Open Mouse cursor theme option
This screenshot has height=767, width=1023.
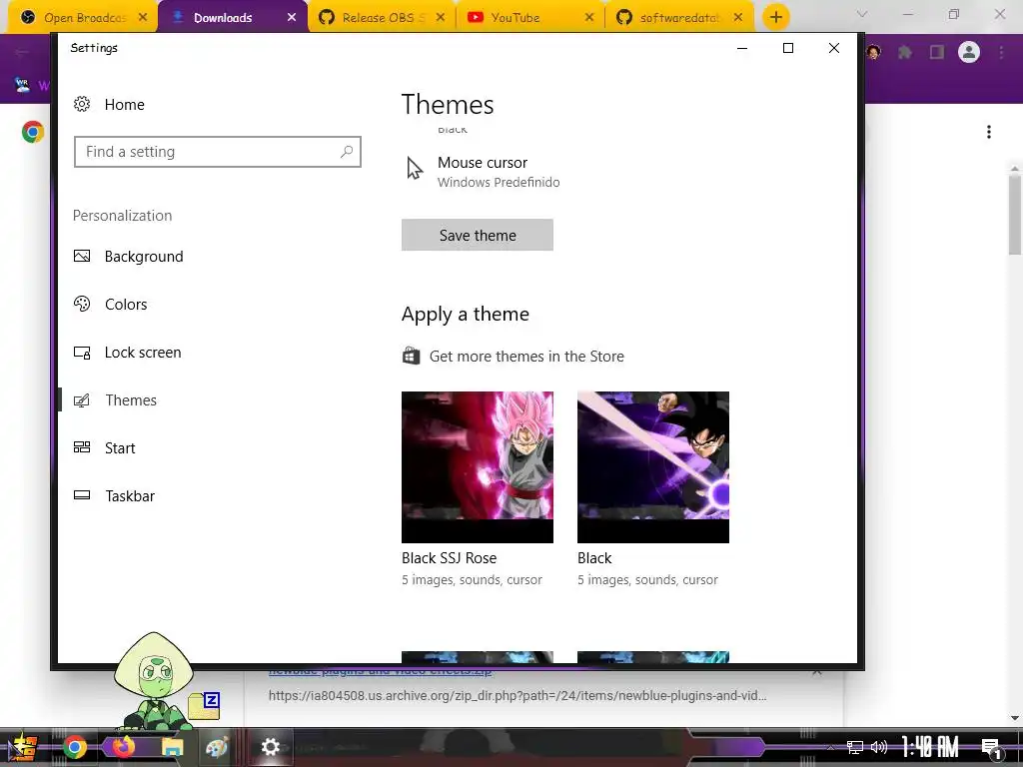(x=484, y=172)
